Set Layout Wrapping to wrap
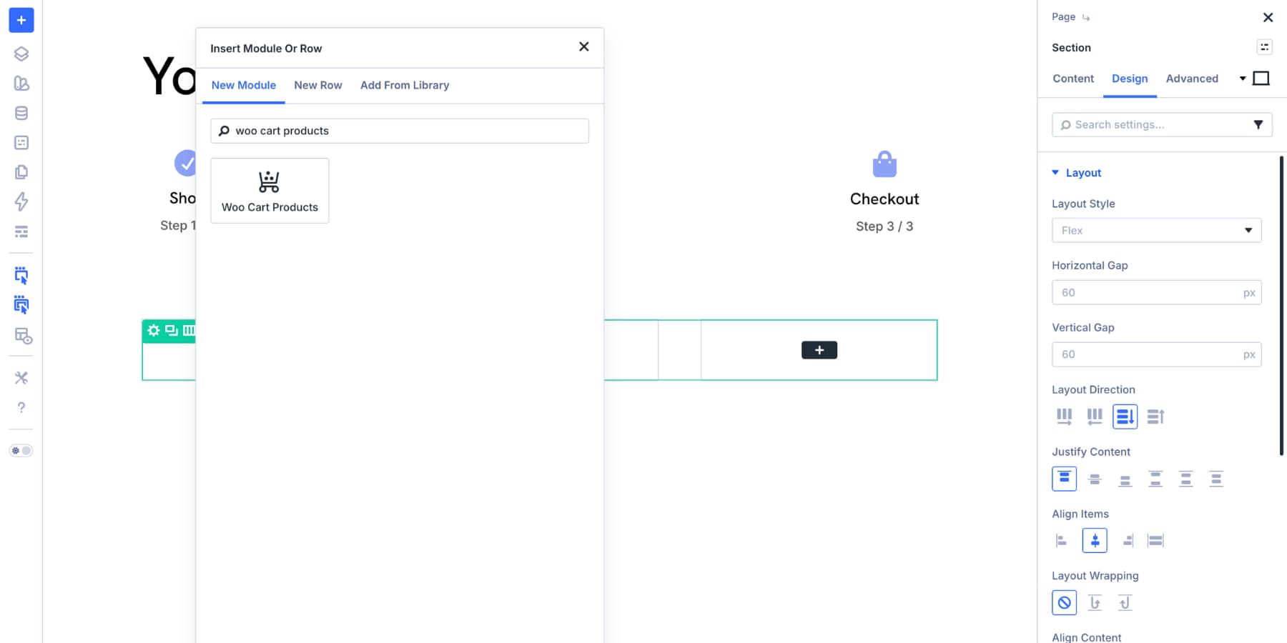The height and width of the screenshot is (643, 1287). [1095, 603]
